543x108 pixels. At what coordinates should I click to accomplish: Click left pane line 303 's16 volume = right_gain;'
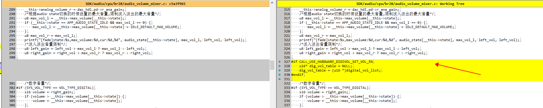pyautogui.click(x=49, y=92)
